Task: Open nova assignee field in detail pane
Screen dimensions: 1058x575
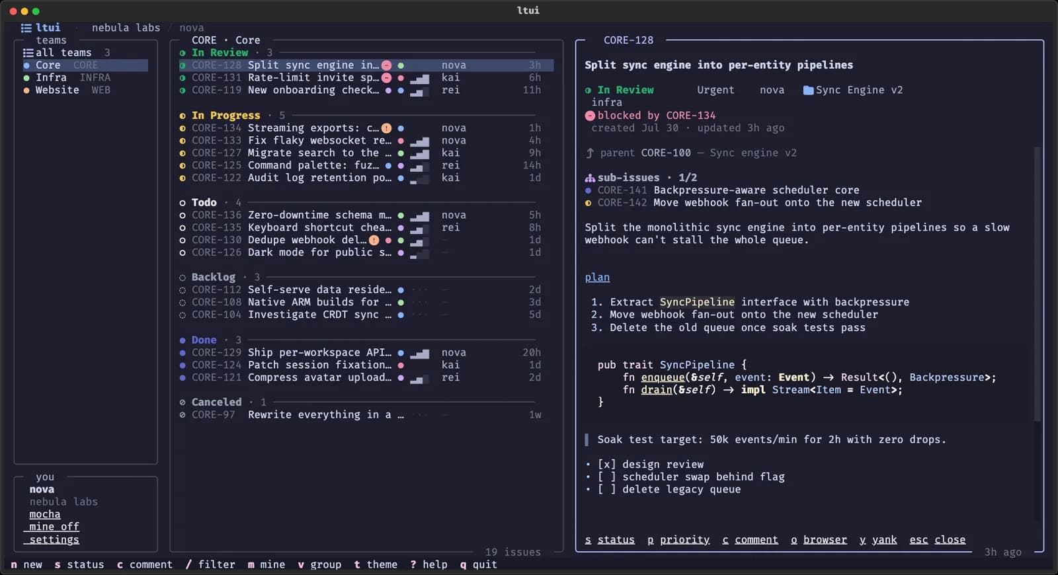Action: tap(772, 91)
